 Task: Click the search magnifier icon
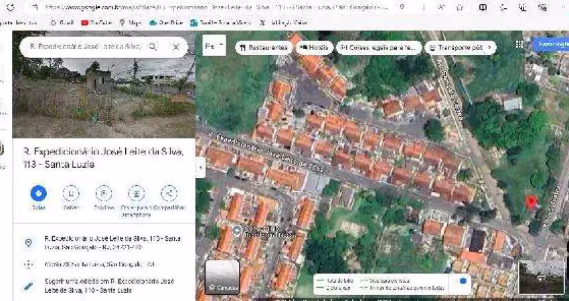(153, 47)
